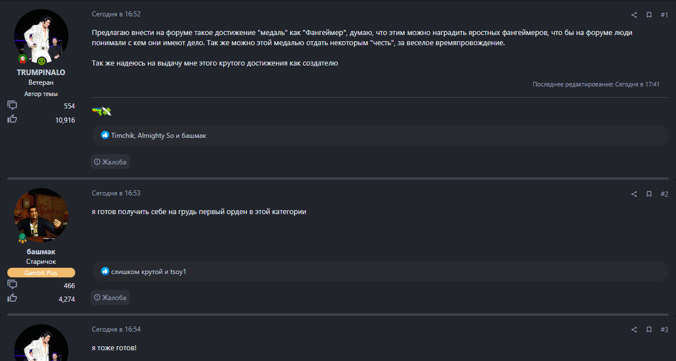The height and width of the screenshot is (361, 676).
Task: Bookmark post #1
Action: pyautogui.click(x=649, y=15)
